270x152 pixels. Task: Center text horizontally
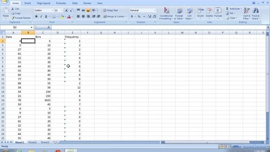pyautogui.click(x=83, y=16)
